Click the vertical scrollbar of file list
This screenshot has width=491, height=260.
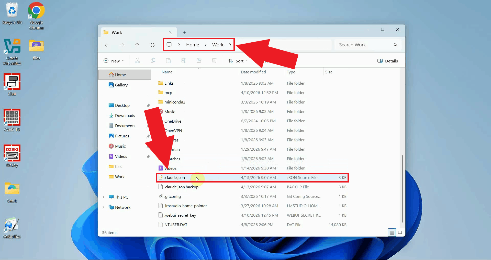click(402, 189)
